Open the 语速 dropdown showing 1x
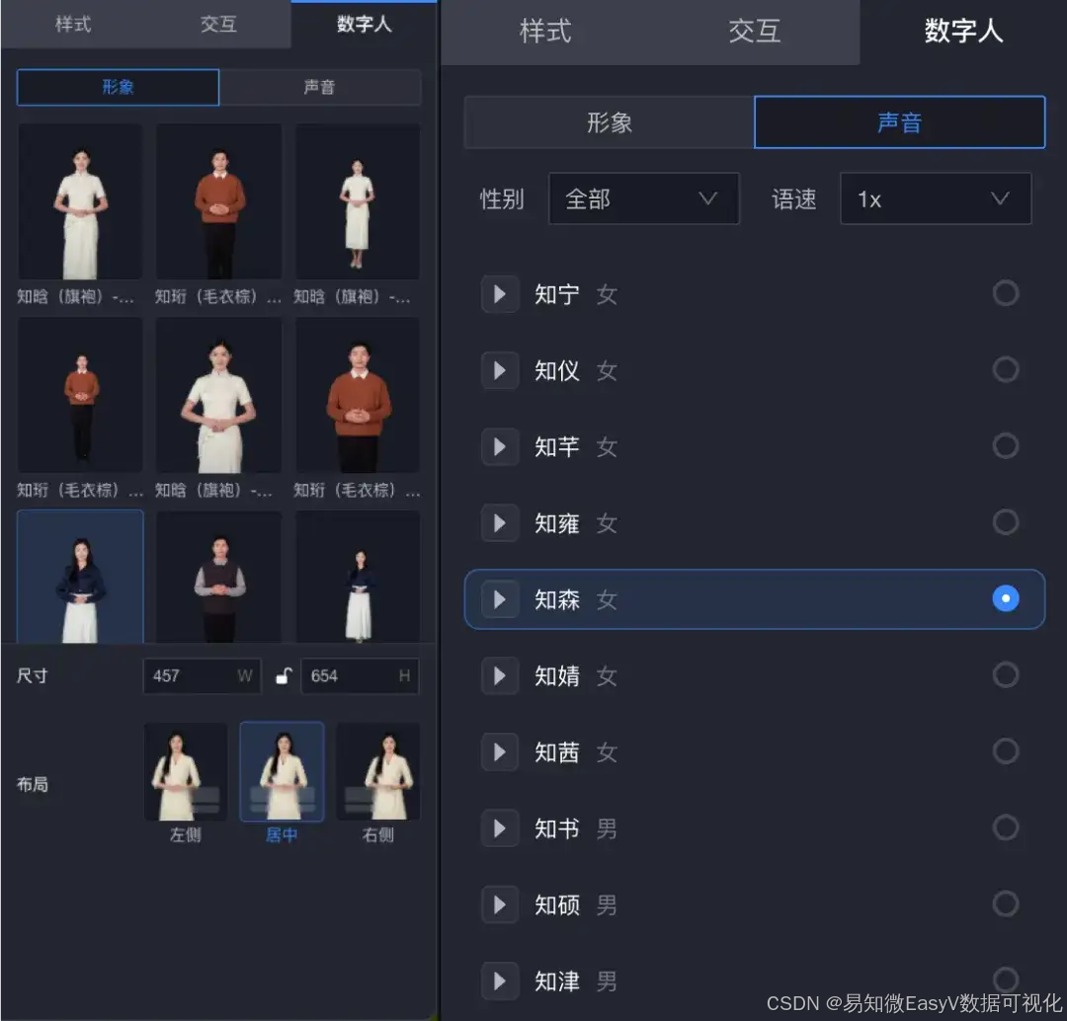Screen dimensions: 1067x1021 point(936,198)
